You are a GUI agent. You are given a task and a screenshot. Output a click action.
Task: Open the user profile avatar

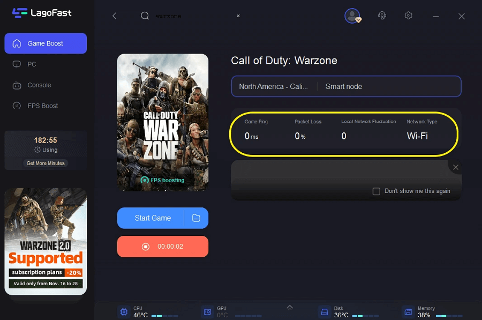[x=352, y=16]
